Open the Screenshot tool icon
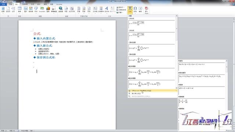This screenshot has height=132, width=235. coord(54,10)
